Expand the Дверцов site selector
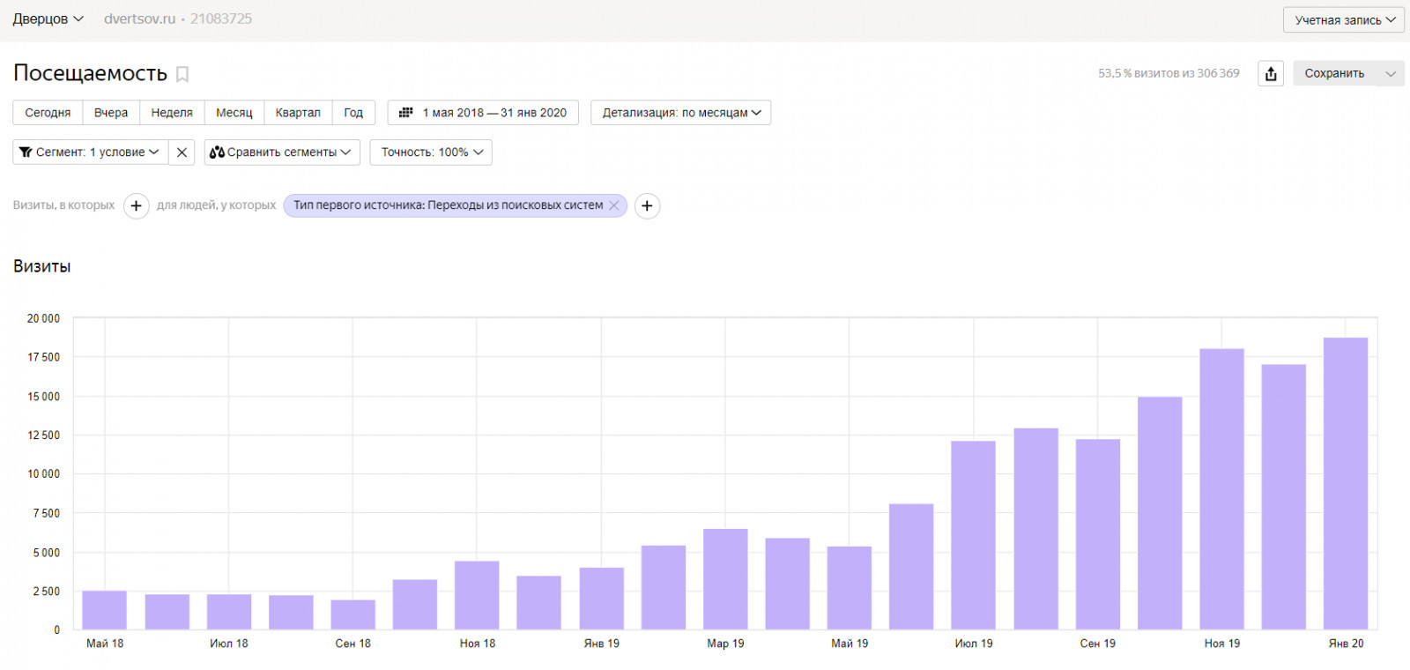 coord(48,19)
